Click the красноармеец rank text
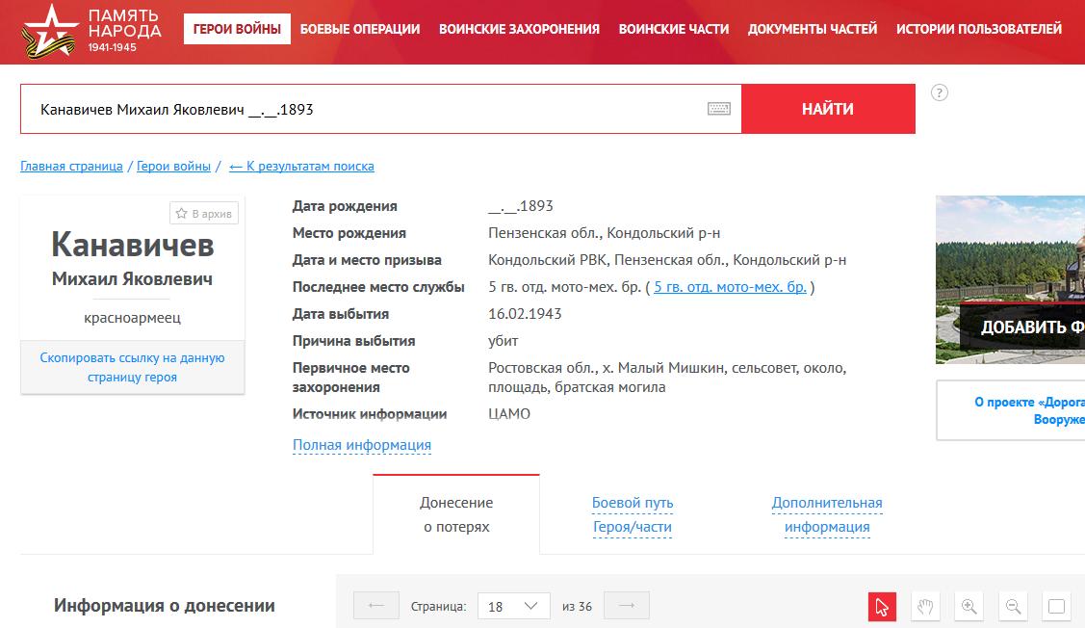 coord(132,318)
